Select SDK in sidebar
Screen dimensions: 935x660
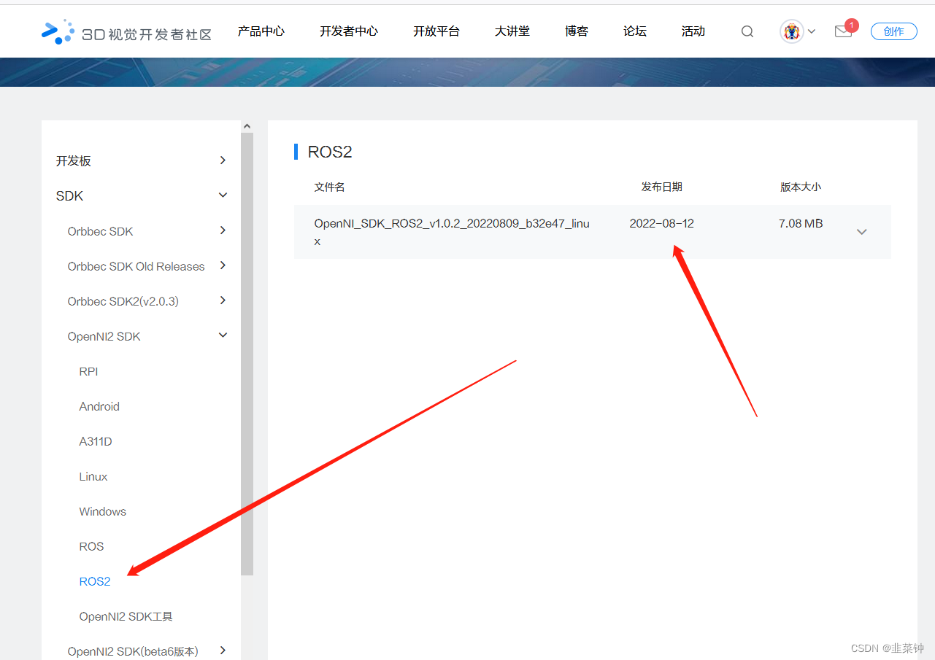(70, 196)
